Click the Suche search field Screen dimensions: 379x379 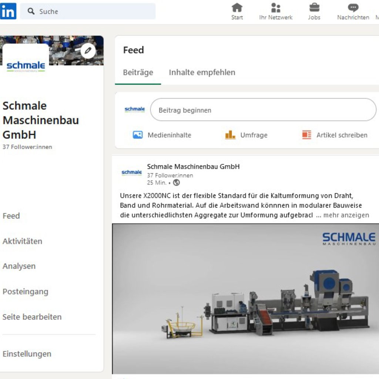[88, 11]
